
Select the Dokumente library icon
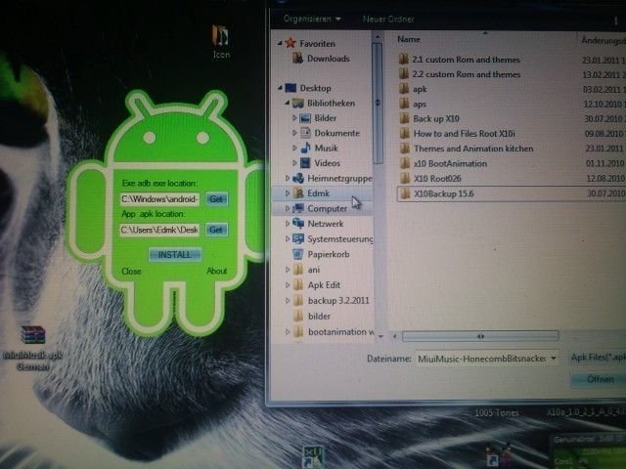click(305, 133)
